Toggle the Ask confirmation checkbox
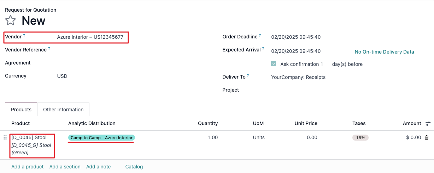Image resolution: width=434 pixels, height=173 pixels. pos(274,64)
